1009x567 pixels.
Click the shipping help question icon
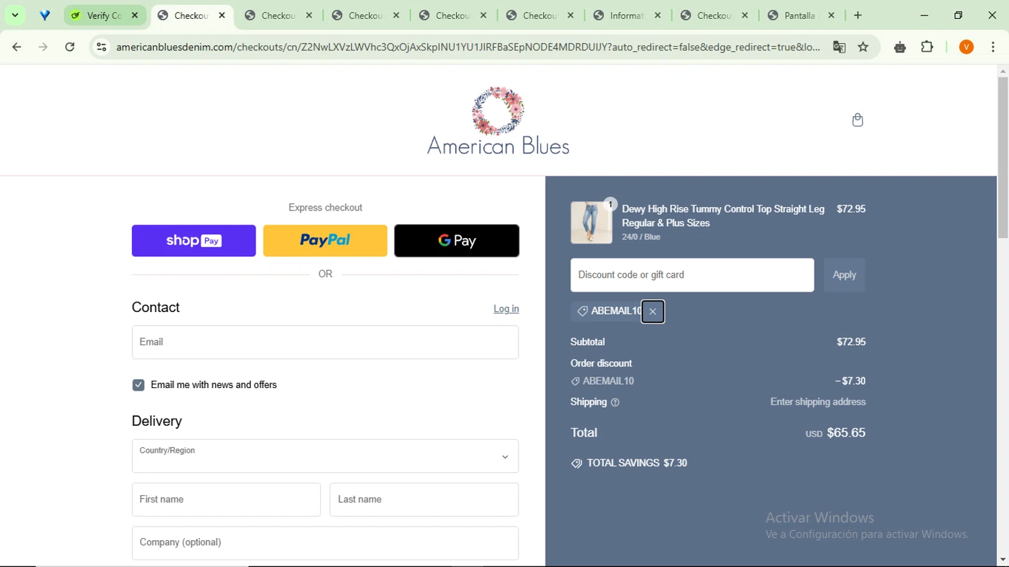(x=615, y=402)
